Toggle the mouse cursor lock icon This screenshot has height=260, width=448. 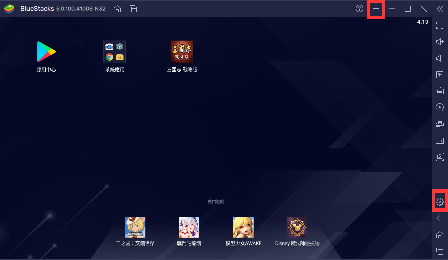(440, 75)
